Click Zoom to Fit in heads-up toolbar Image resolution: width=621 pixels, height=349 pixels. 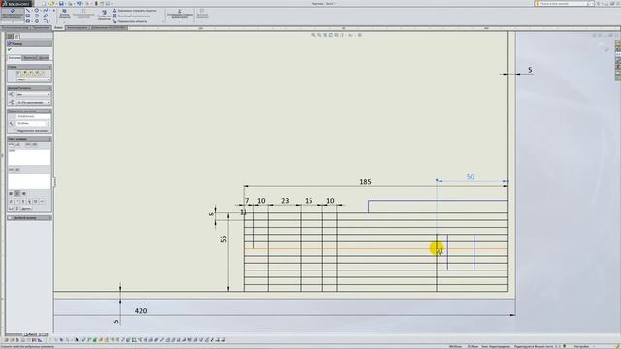pyautogui.click(x=313, y=35)
